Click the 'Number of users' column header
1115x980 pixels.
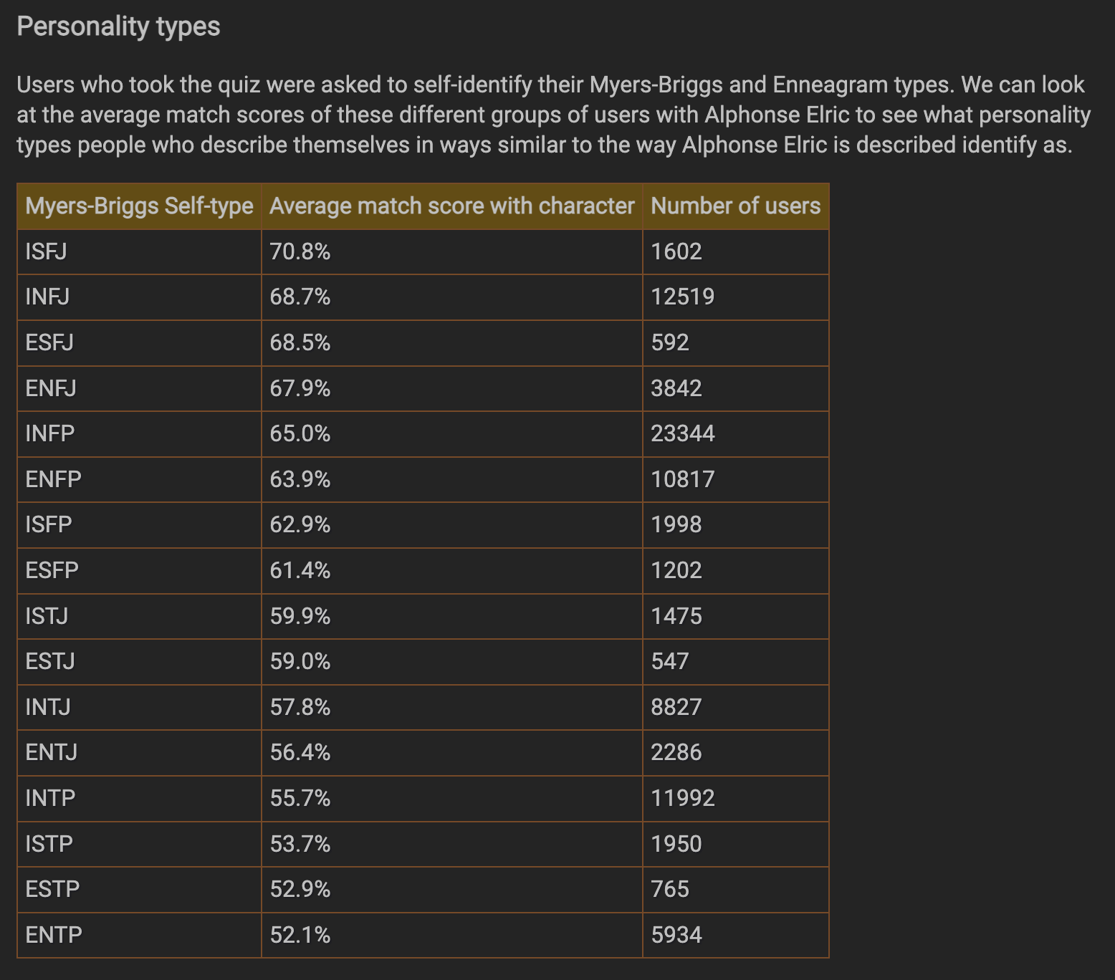[x=736, y=206]
